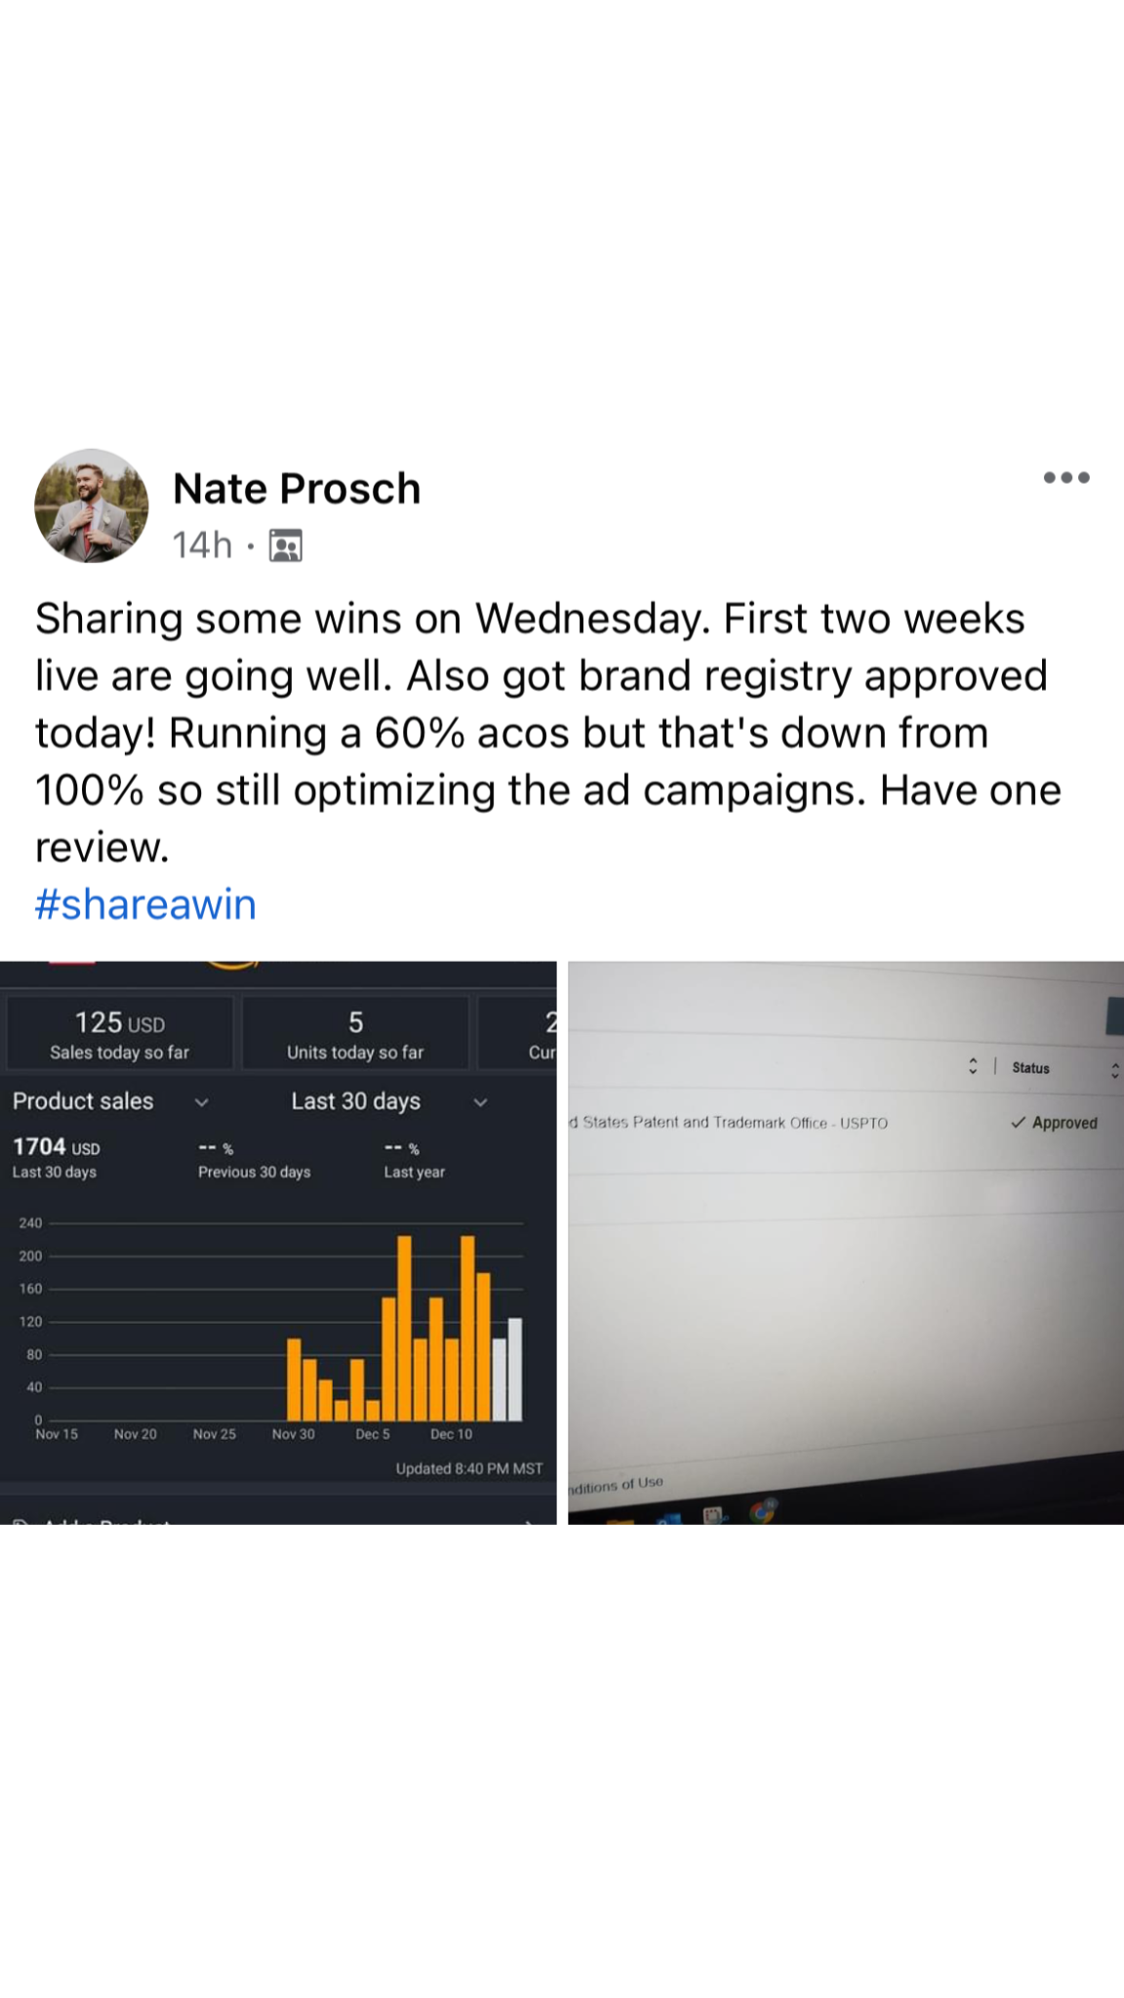This screenshot has width=1124, height=1998.
Task: Tap Nate Prosch's profile picture
Action: (x=92, y=505)
